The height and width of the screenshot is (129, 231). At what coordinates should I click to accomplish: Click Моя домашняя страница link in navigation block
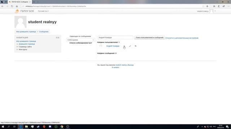point(26,41)
